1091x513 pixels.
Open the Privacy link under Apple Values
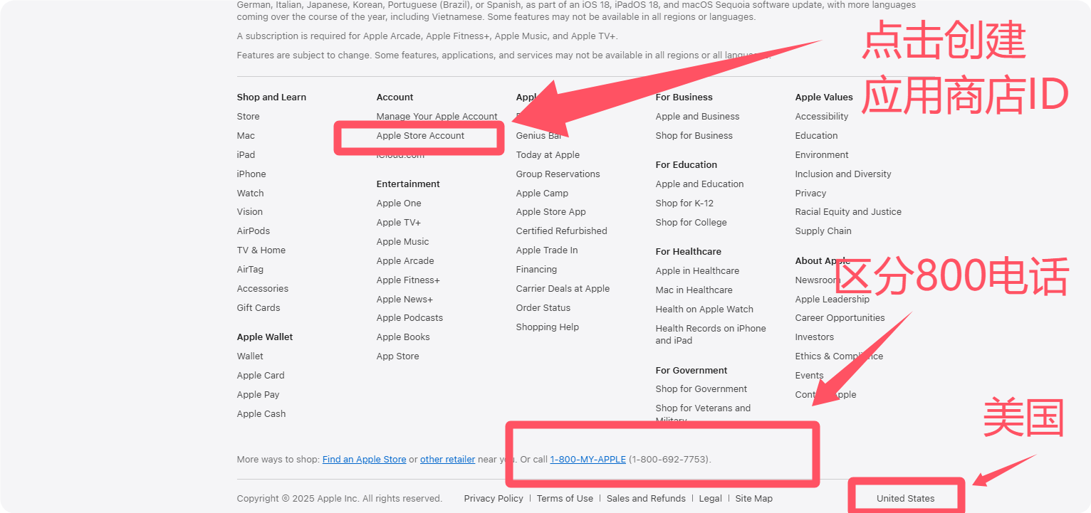tap(810, 194)
